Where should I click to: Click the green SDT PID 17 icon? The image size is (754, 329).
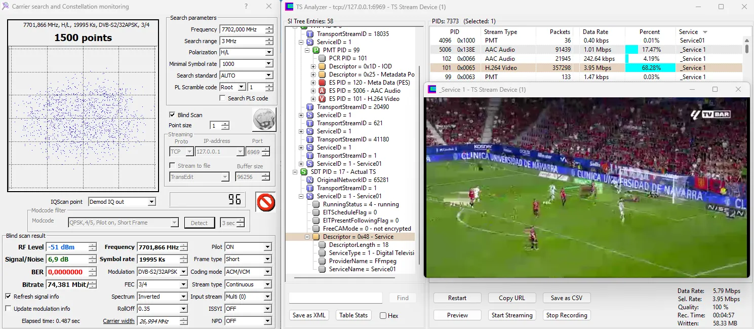click(304, 172)
